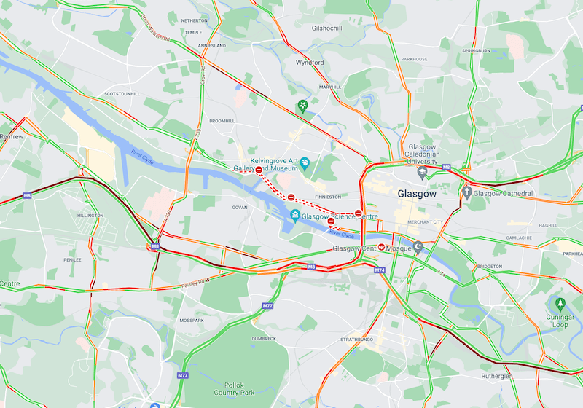Viewport: 583px width, 408px height.
Task: Select the M77 motorway shield near Mosspark
Action: (267, 306)
